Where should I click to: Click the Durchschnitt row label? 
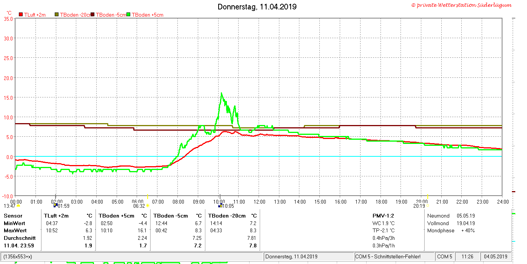(20, 238)
